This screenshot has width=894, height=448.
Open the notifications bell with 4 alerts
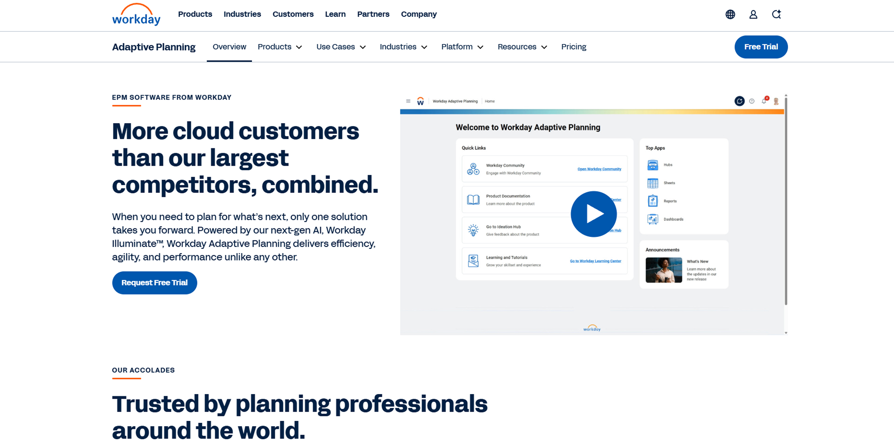pos(764,101)
